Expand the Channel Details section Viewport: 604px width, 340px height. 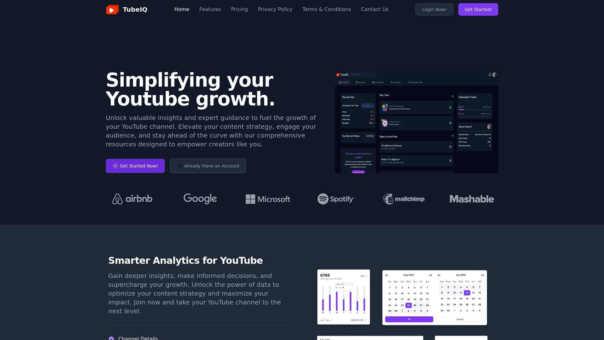coord(138,338)
